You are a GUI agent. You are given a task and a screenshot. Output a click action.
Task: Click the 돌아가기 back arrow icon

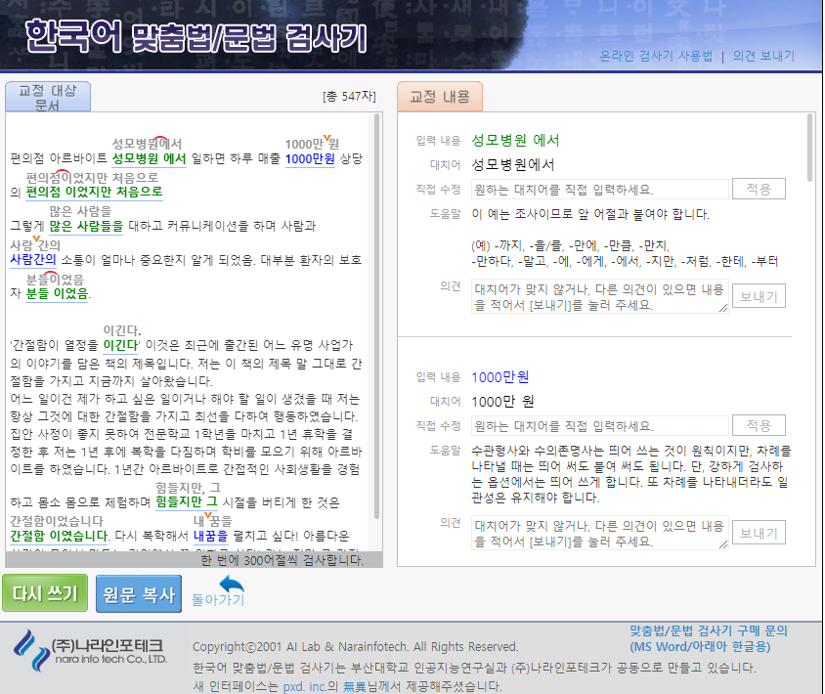click(x=231, y=584)
